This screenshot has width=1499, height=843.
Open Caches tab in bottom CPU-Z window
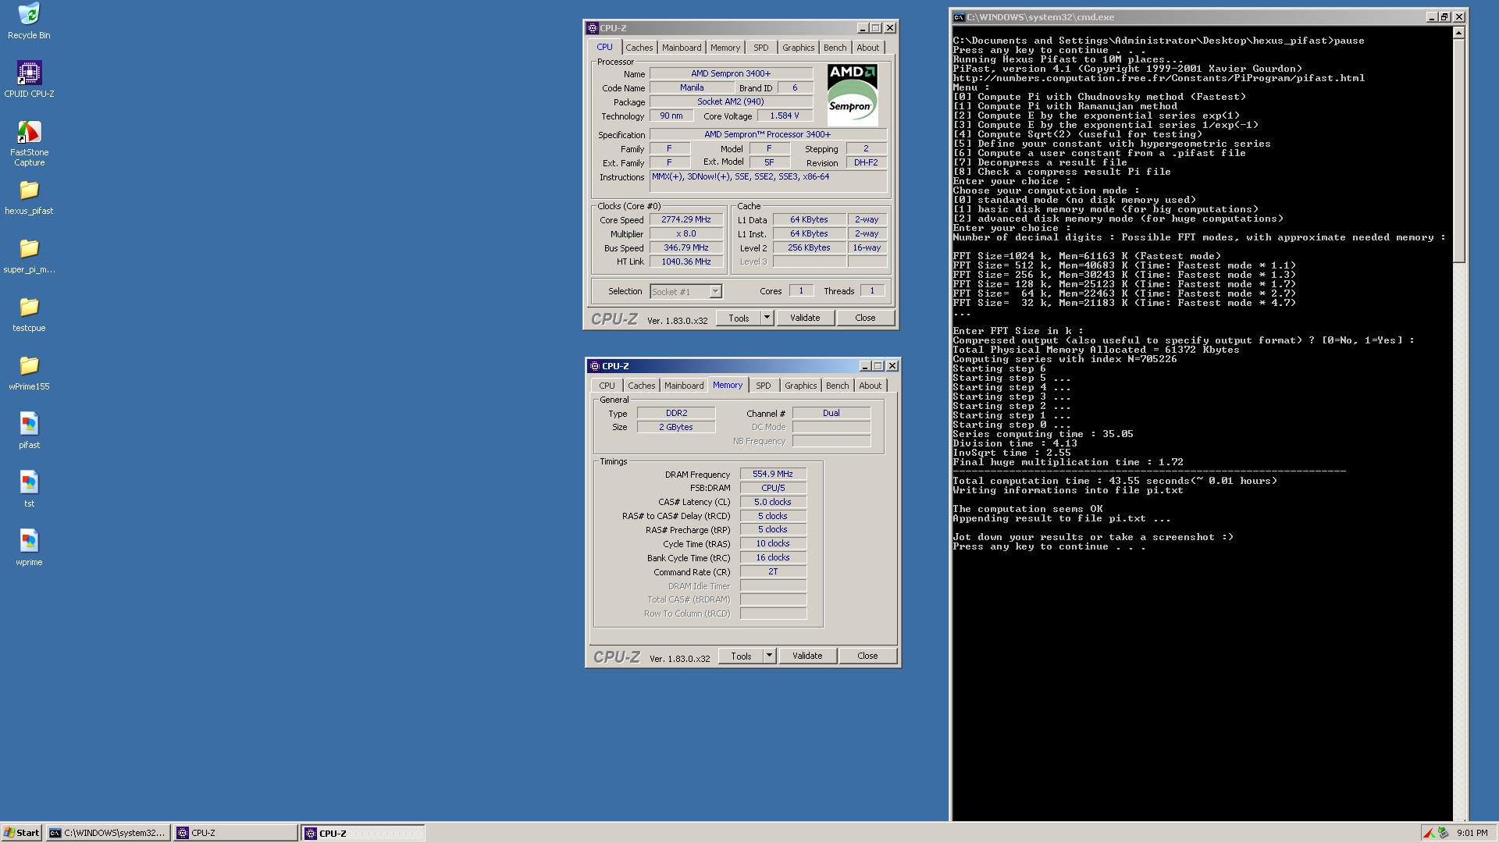point(642,386)
